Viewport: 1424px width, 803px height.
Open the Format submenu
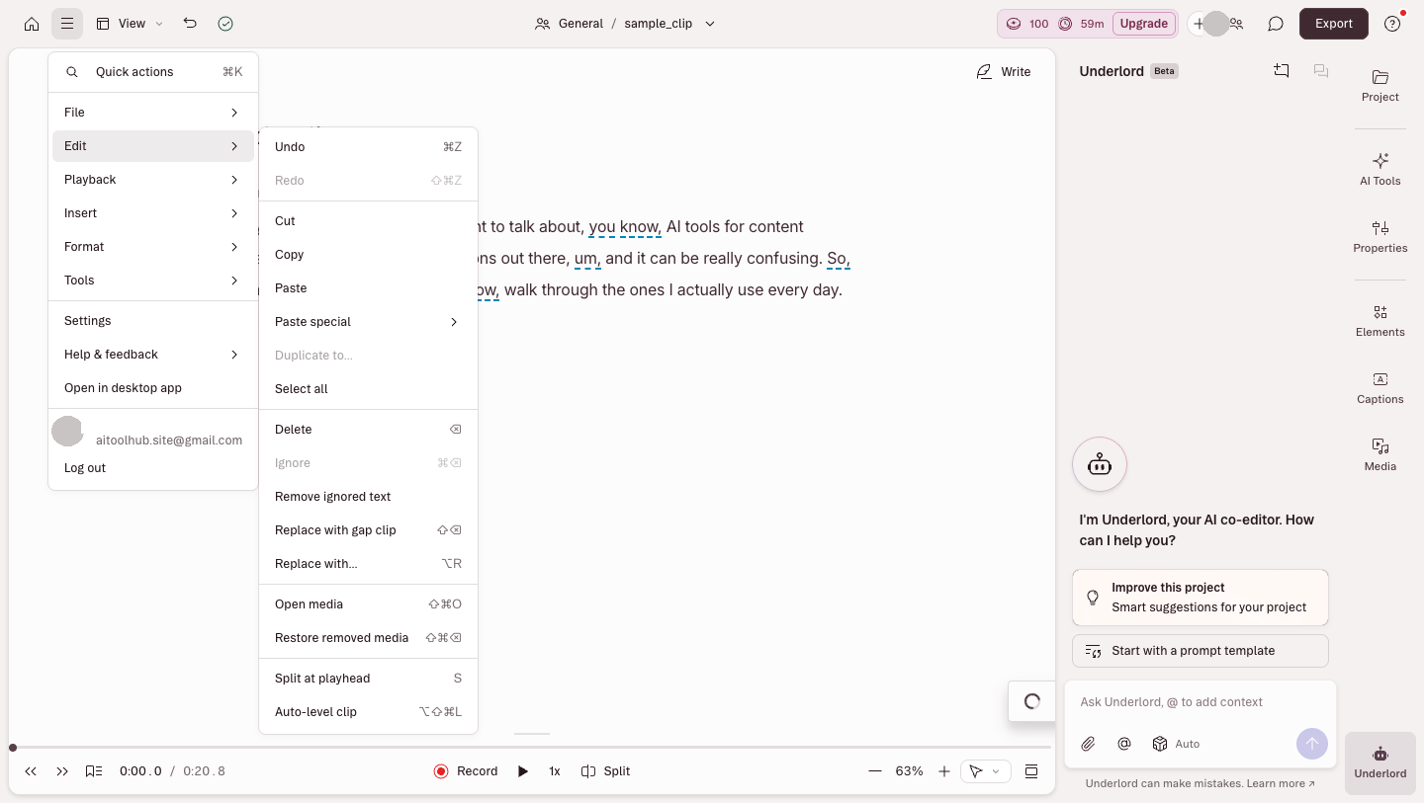tap(153, 247)
